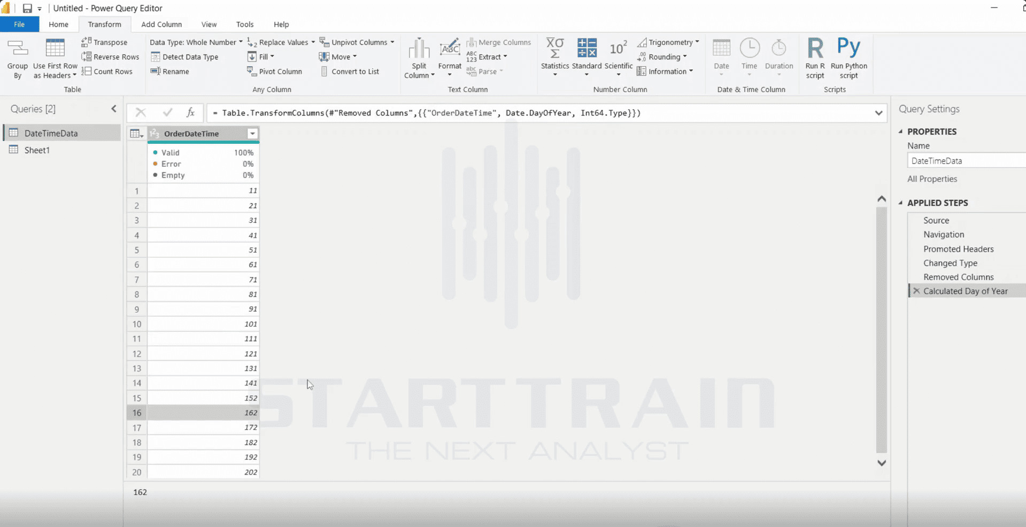
Task: Click the fx formula icon
Action: tap(190, 112)
